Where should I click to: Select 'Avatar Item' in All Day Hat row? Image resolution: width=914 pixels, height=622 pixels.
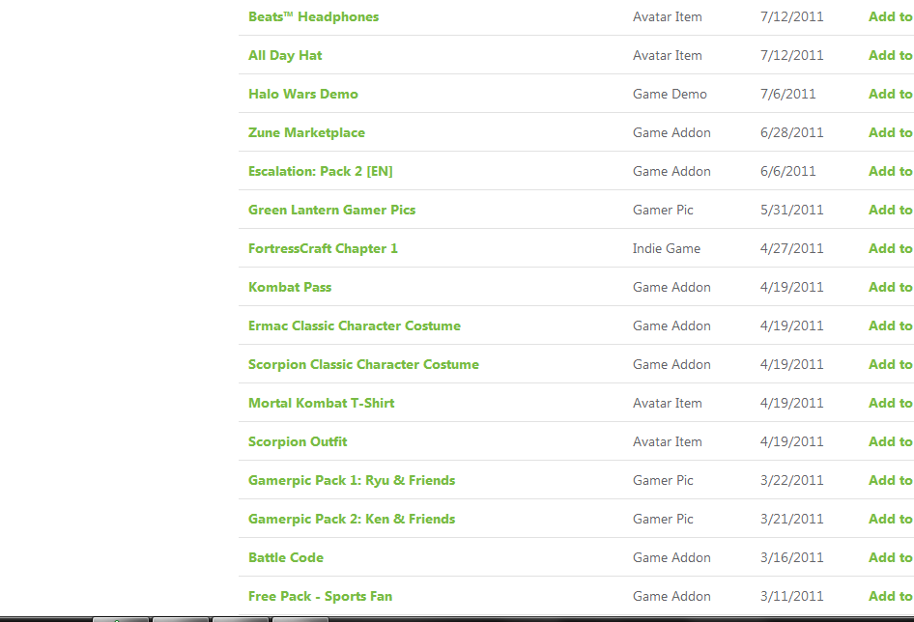point(668,55)
